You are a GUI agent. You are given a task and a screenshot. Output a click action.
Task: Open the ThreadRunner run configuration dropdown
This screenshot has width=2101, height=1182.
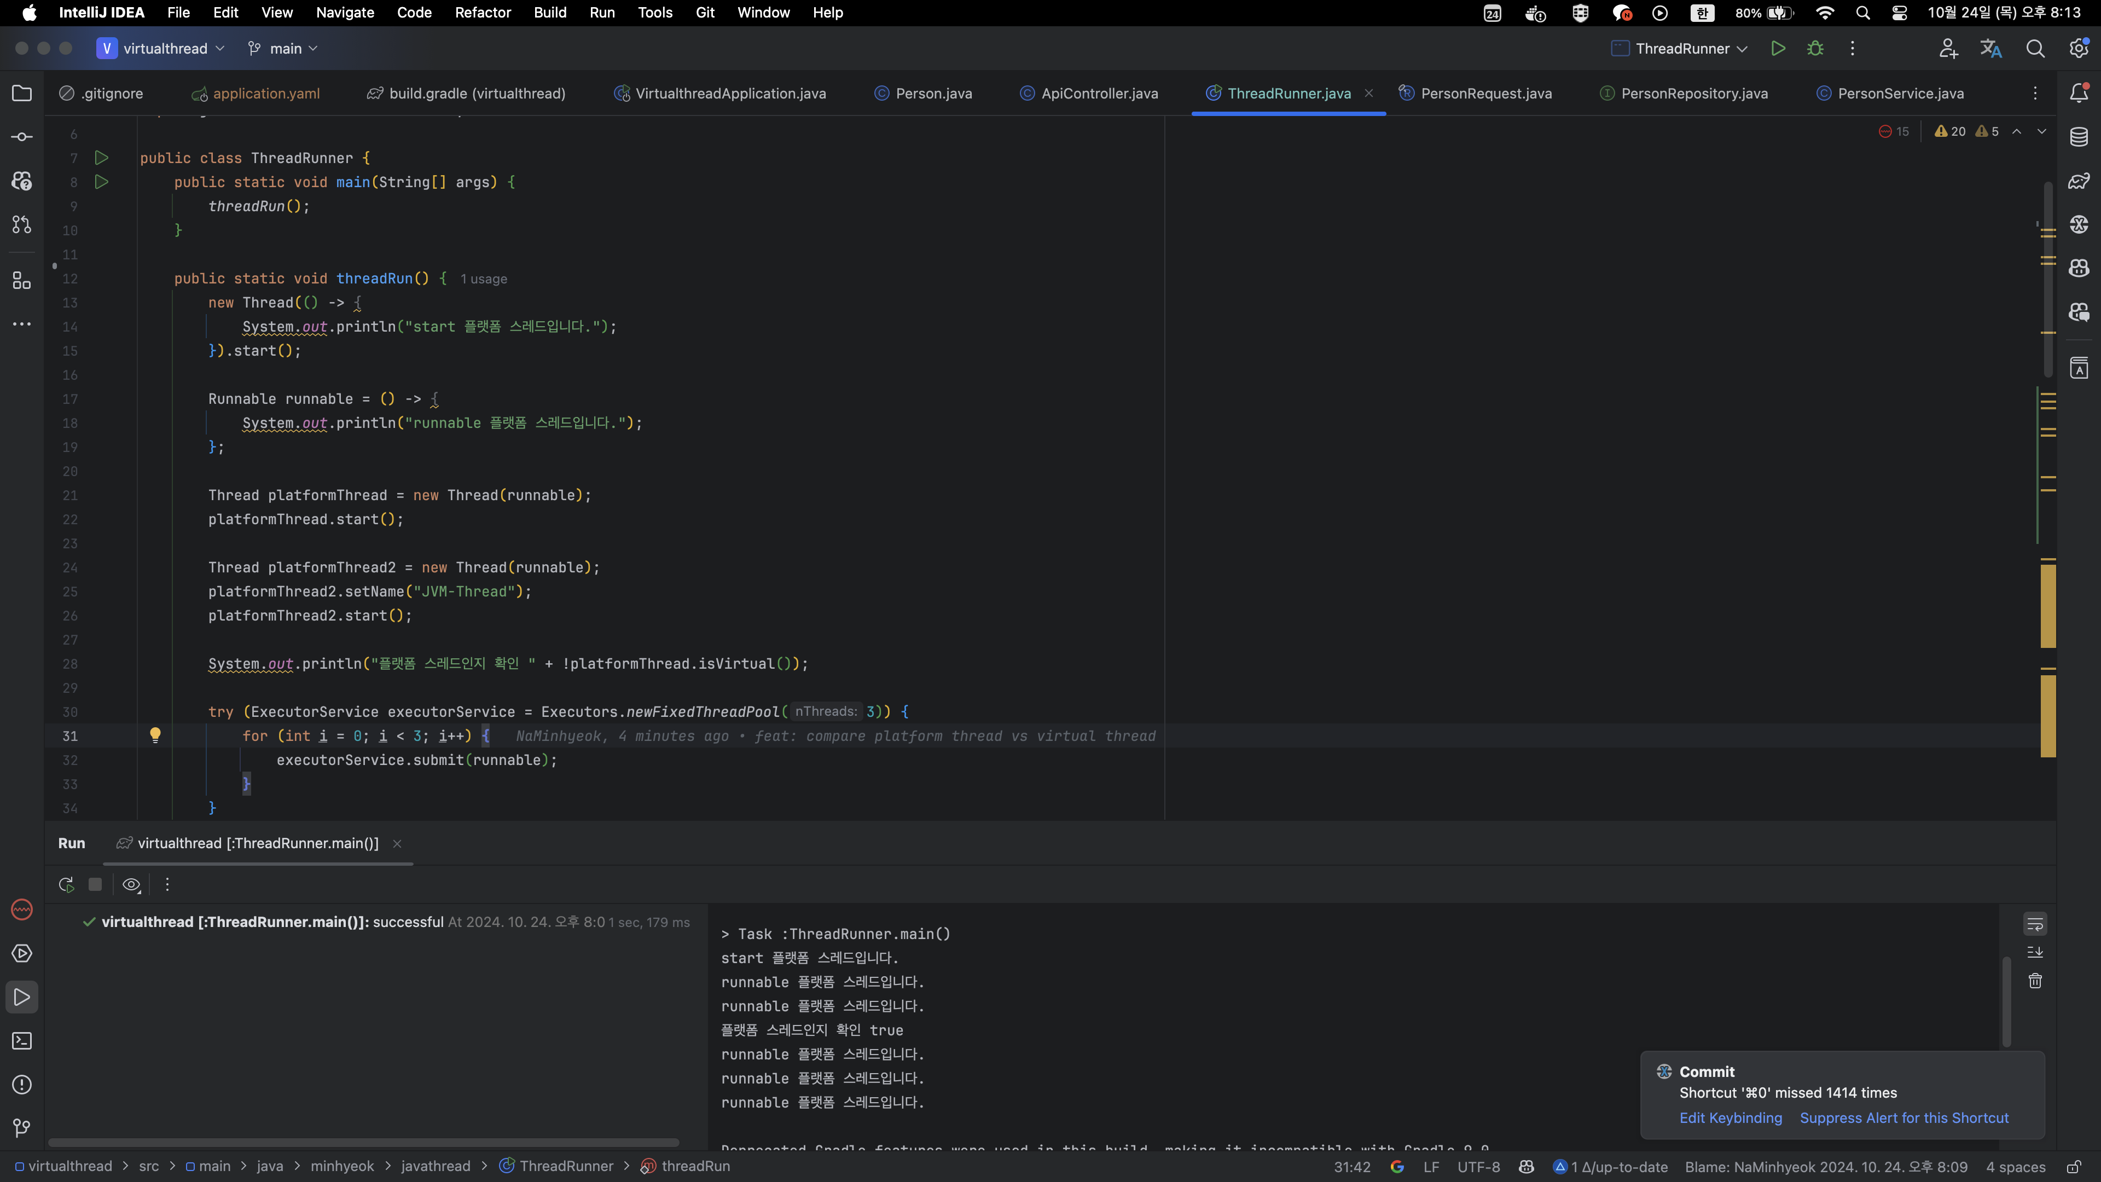pos(1676,48)
